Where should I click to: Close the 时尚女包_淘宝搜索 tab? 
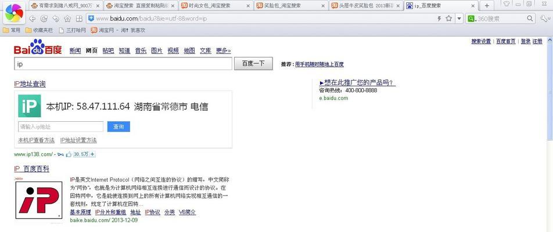(248, 6)
